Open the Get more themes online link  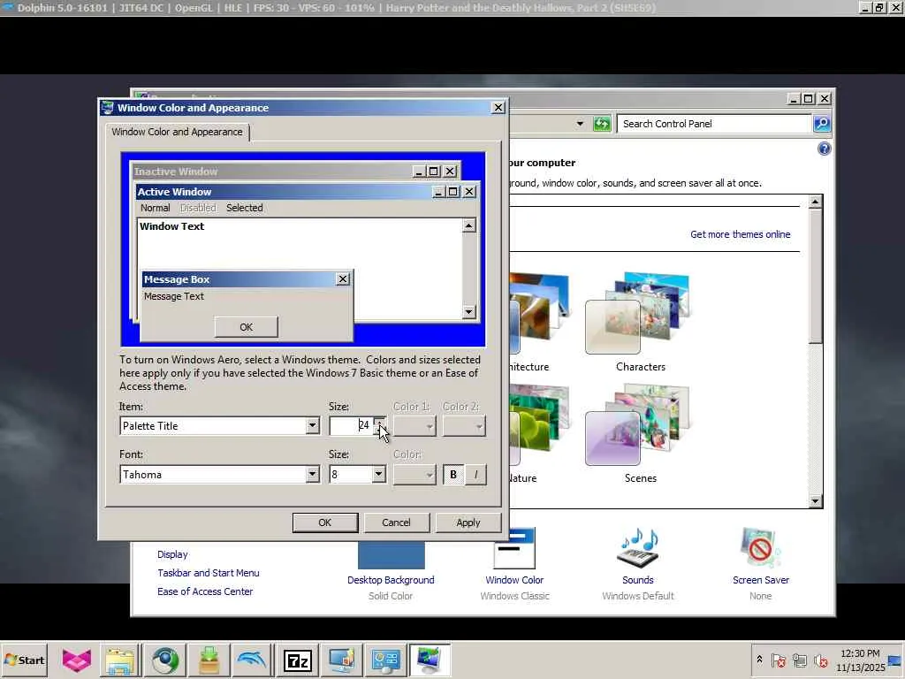point(741,234)
